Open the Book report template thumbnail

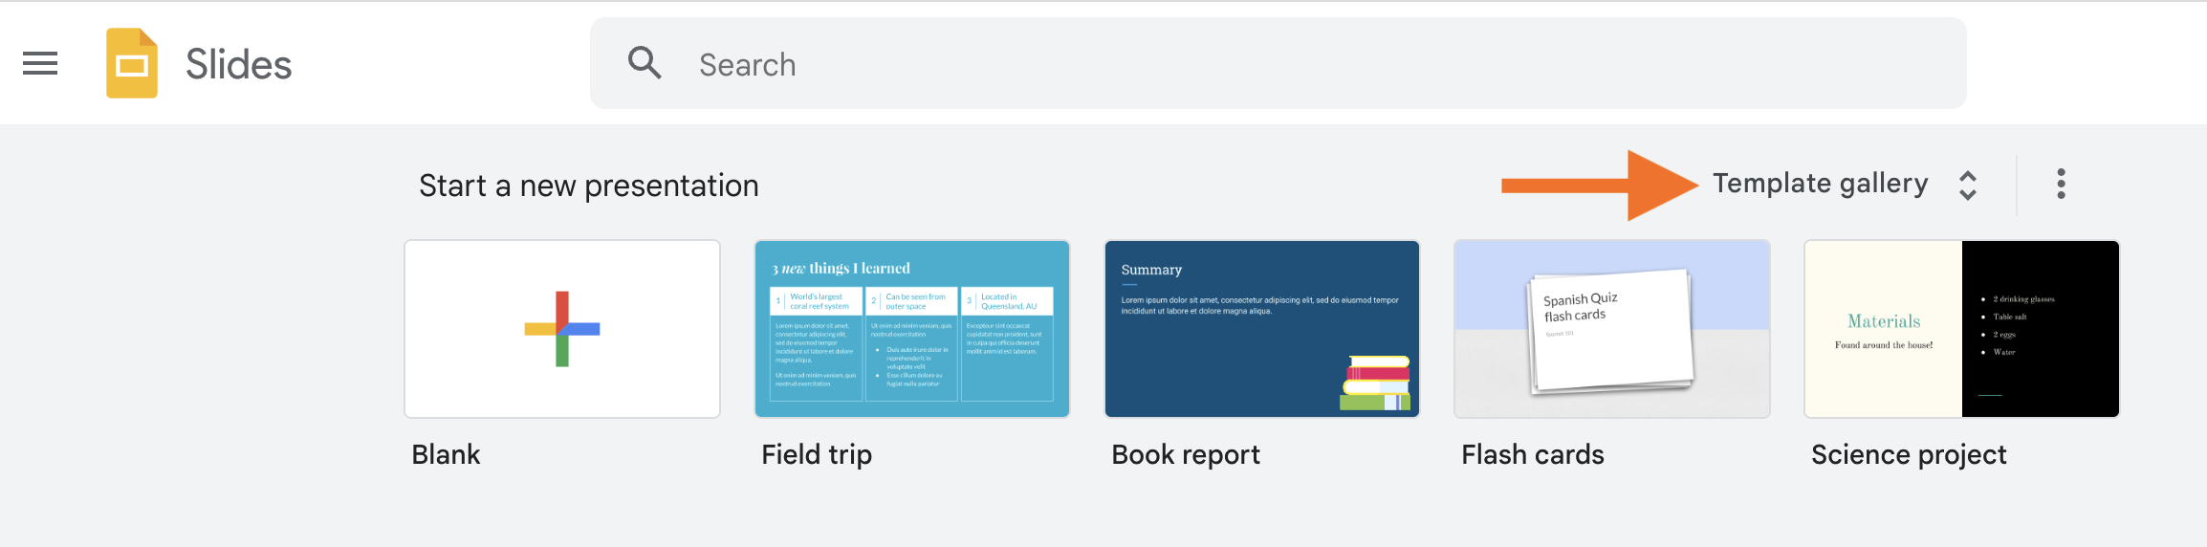(x=1261, y=329)
